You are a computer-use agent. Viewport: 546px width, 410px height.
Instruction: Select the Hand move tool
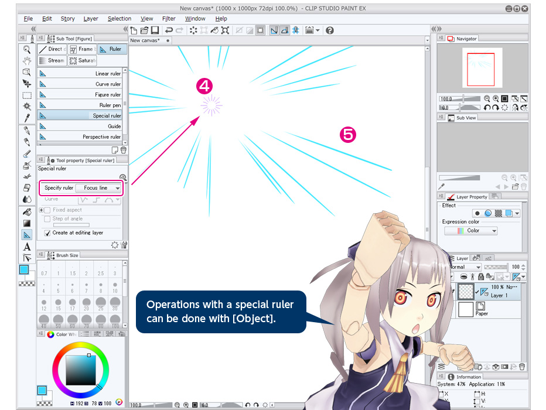point(27,60)
